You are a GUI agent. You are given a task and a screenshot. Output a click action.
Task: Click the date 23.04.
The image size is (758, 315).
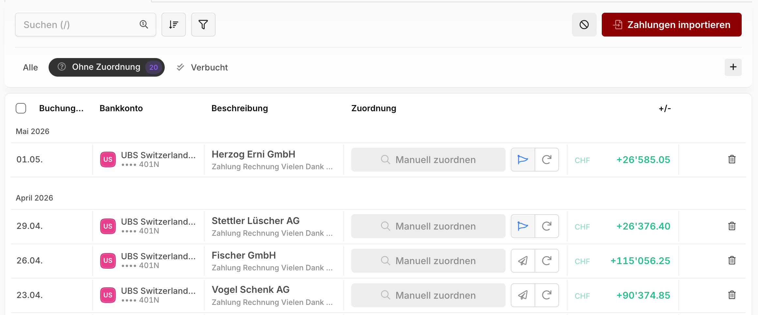[x=30, y=295]
